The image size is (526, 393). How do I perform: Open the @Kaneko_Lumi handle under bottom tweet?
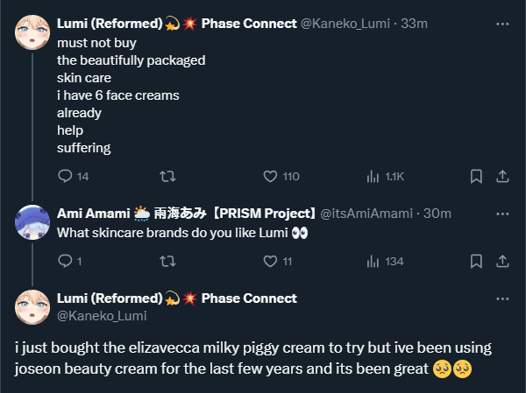(102, 316)
